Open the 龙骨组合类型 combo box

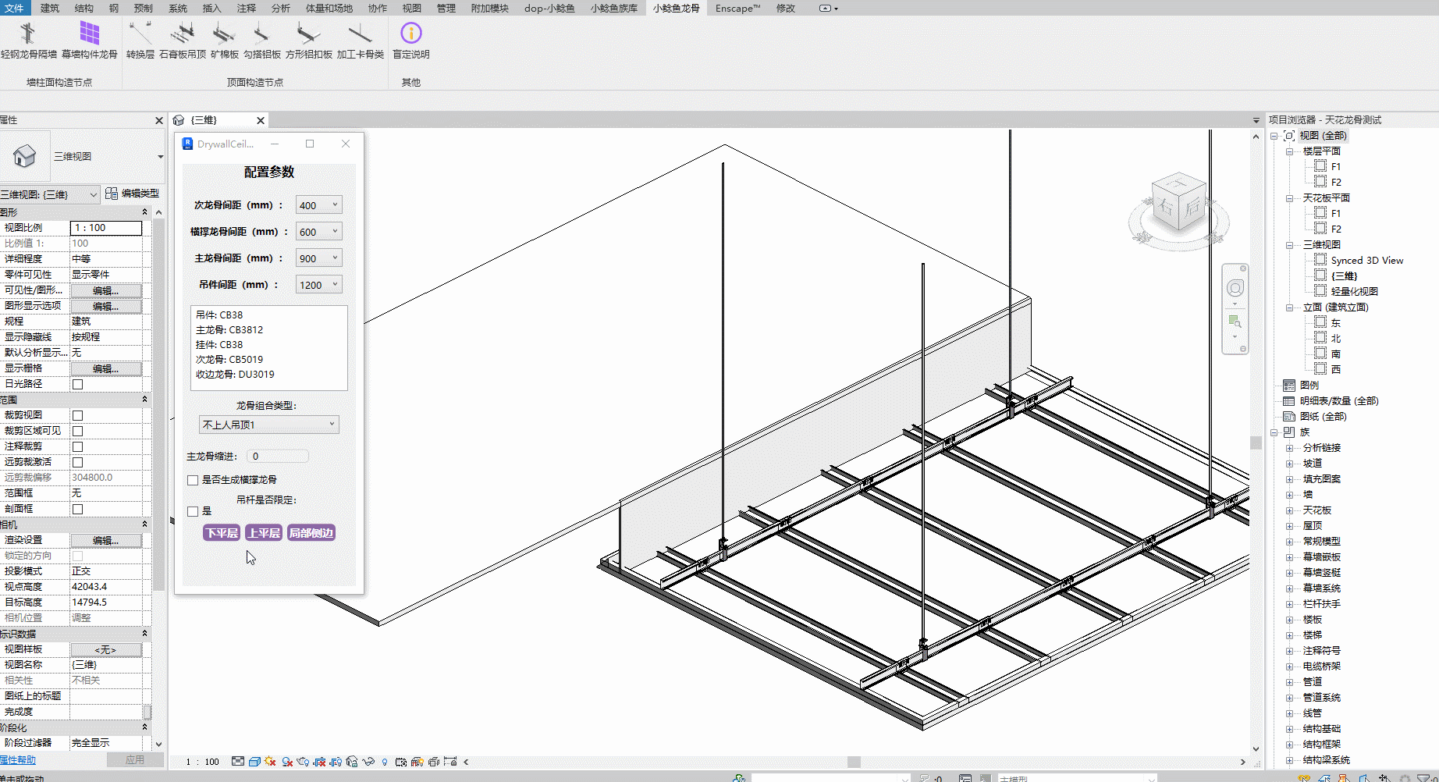tap(268, 425)
